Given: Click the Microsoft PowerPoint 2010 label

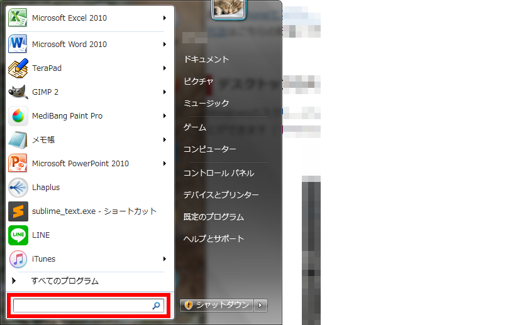Looking at the screenshot, I should (80, 164).
